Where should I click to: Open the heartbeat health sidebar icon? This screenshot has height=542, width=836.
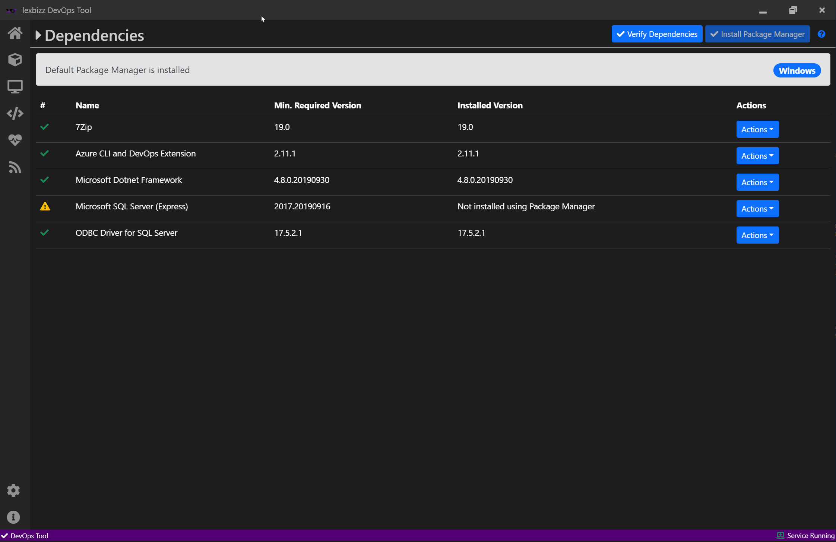pyautogui.click(x=15, y=140)
